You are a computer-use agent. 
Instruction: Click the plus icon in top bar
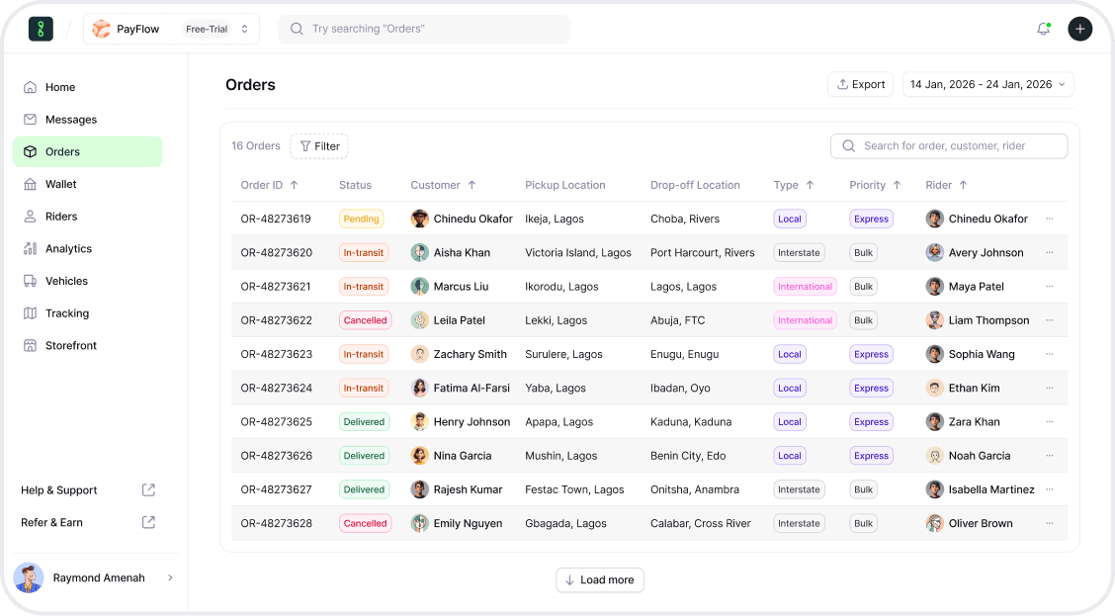tap(1079, 29)
